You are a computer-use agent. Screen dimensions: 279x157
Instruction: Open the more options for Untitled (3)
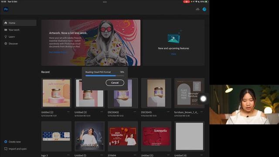click(102, 112)
